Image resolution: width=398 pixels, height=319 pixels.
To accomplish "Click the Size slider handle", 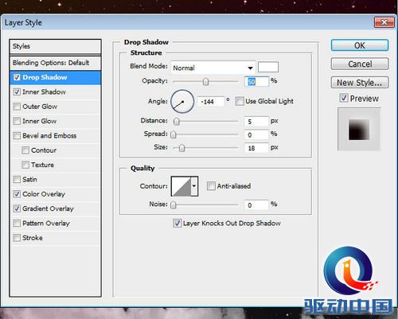I will click(x=181, y=148).
